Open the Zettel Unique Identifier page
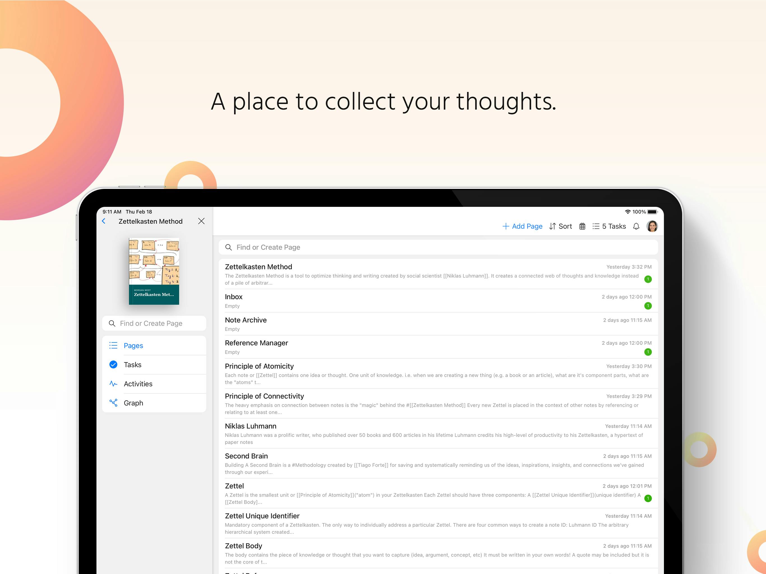 438,524
